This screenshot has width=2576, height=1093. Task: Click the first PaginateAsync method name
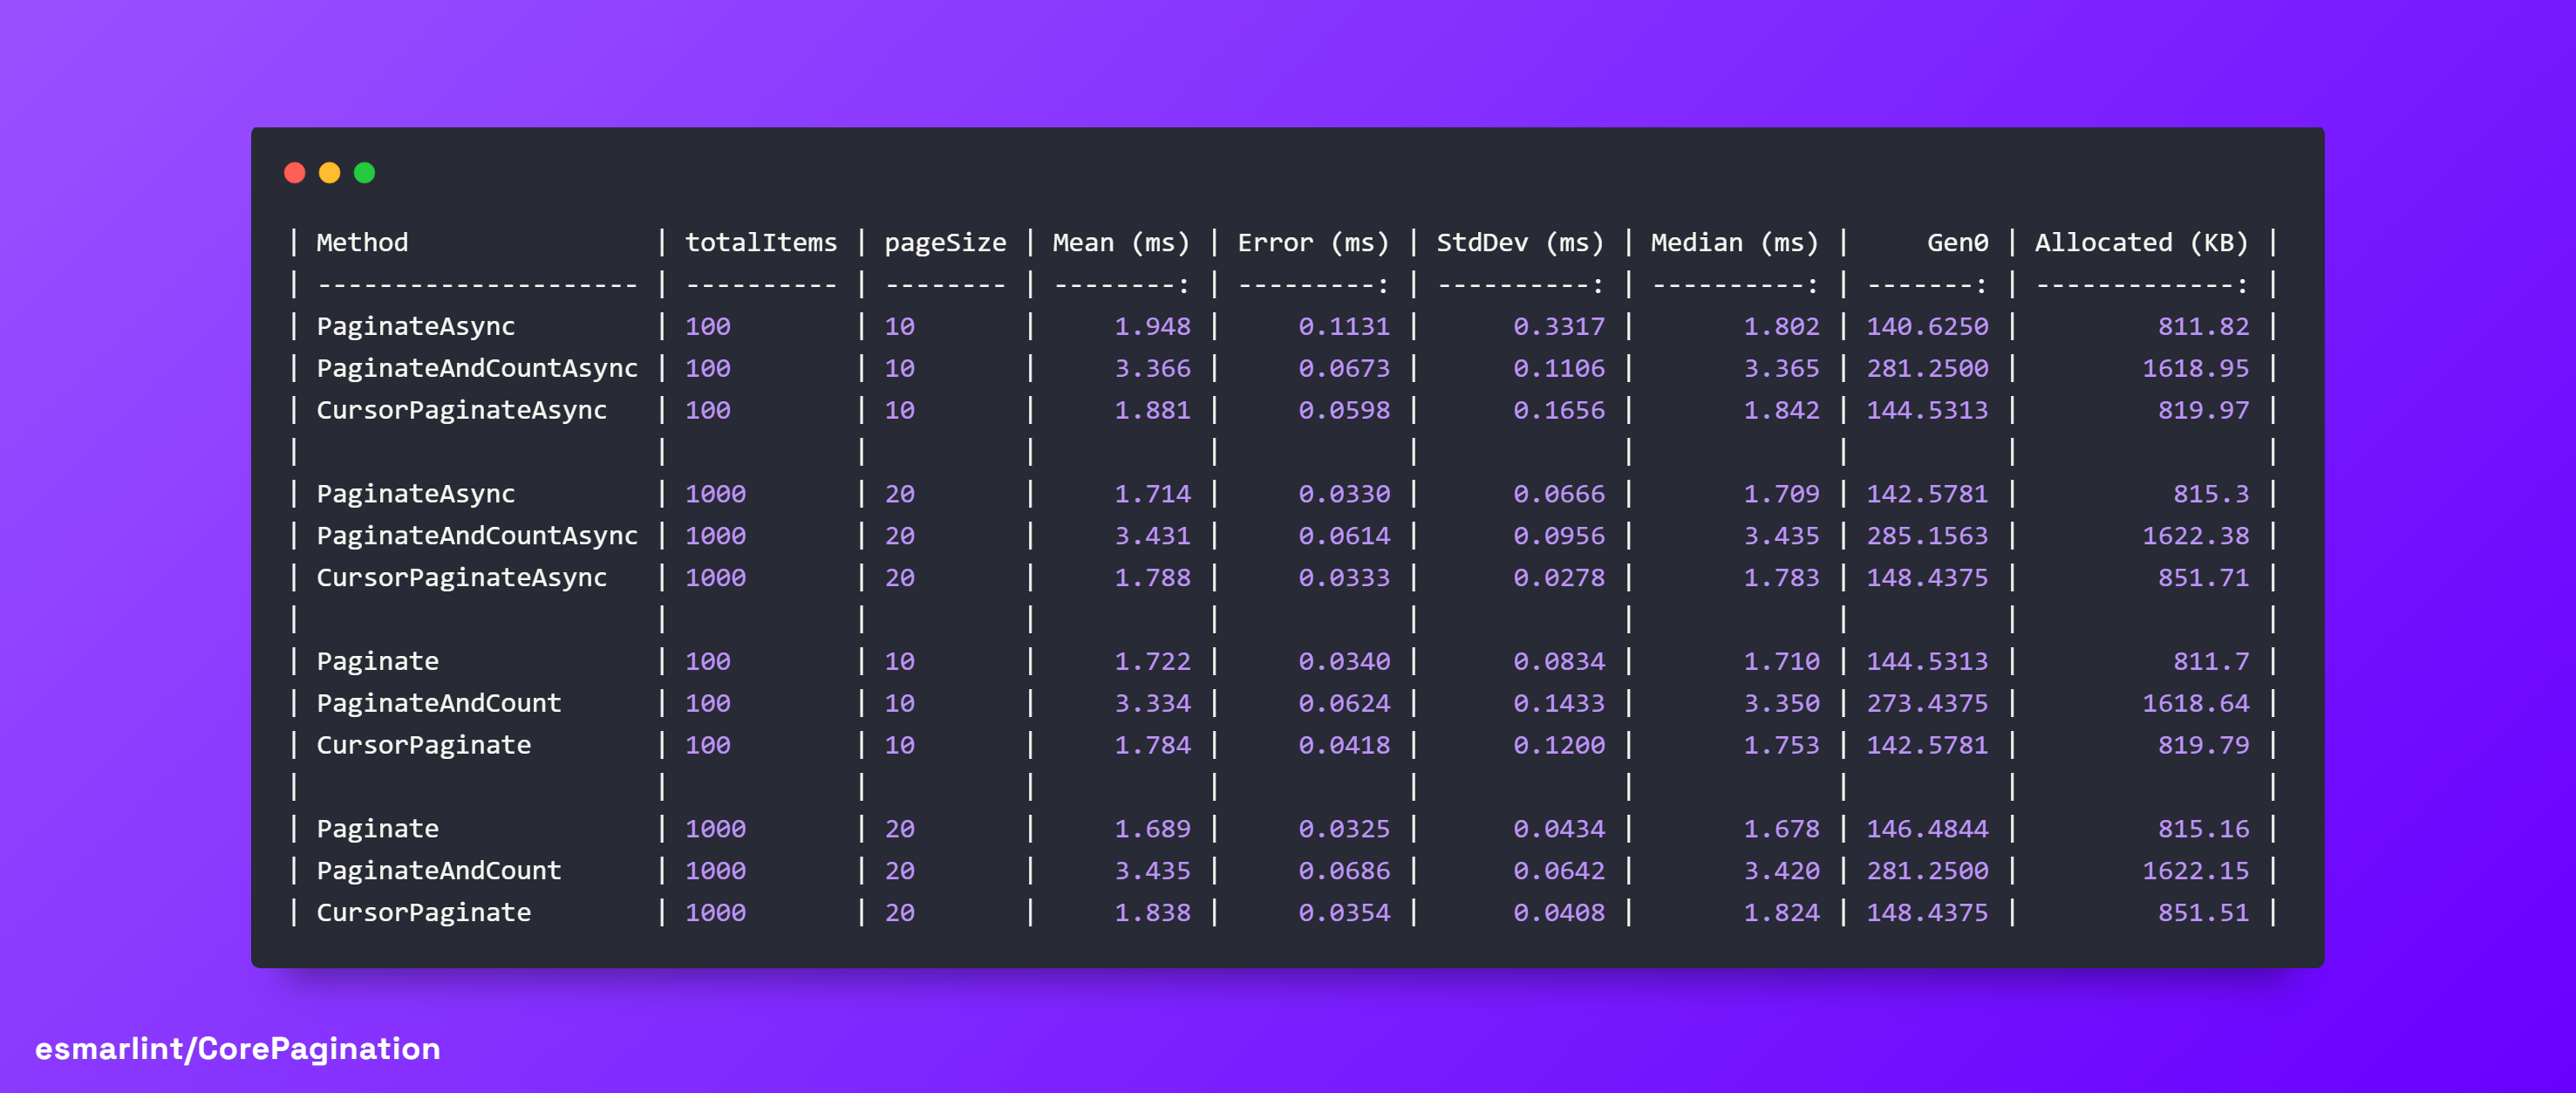click(415, 327)
